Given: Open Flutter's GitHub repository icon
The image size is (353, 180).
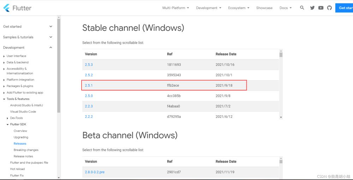Looking at the screenshot, I should click(x=329, y=8).
